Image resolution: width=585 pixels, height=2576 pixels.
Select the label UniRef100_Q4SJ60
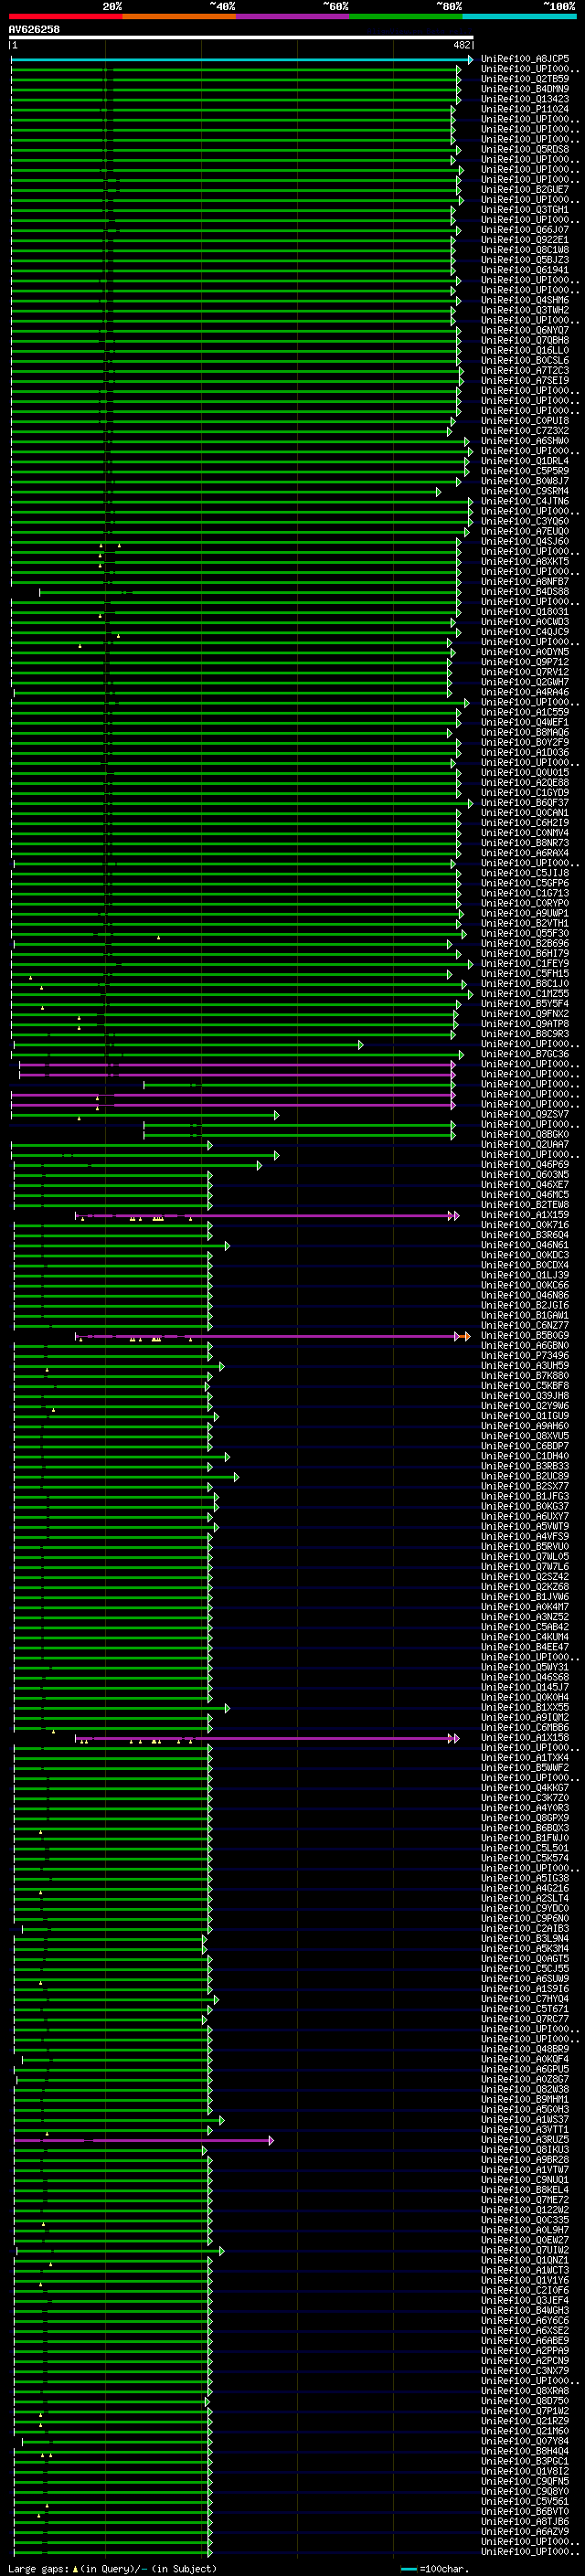[525, 541]
